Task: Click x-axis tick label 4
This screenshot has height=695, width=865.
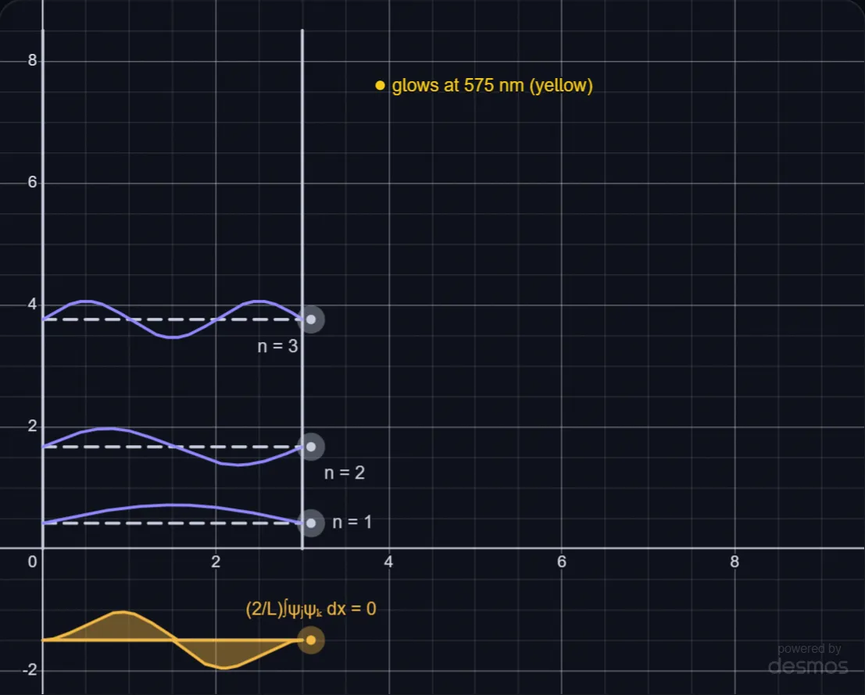Action: (x=388, y=561)
